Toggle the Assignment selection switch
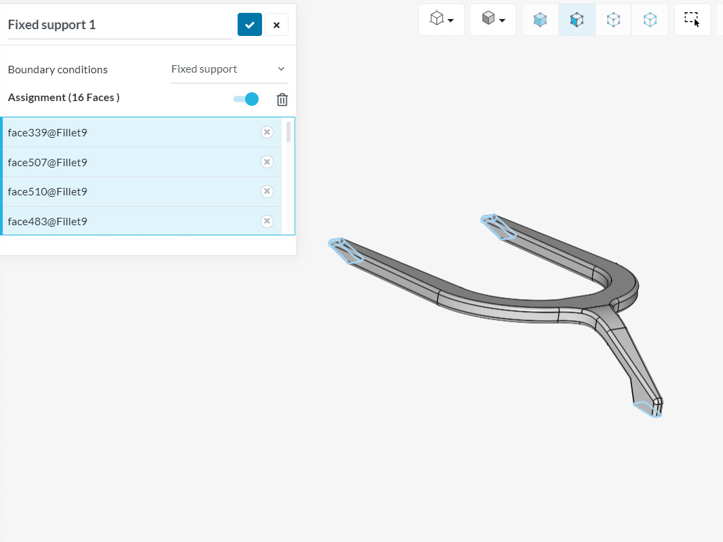This screenshot has width=723, height=542. tap(246, 99)
